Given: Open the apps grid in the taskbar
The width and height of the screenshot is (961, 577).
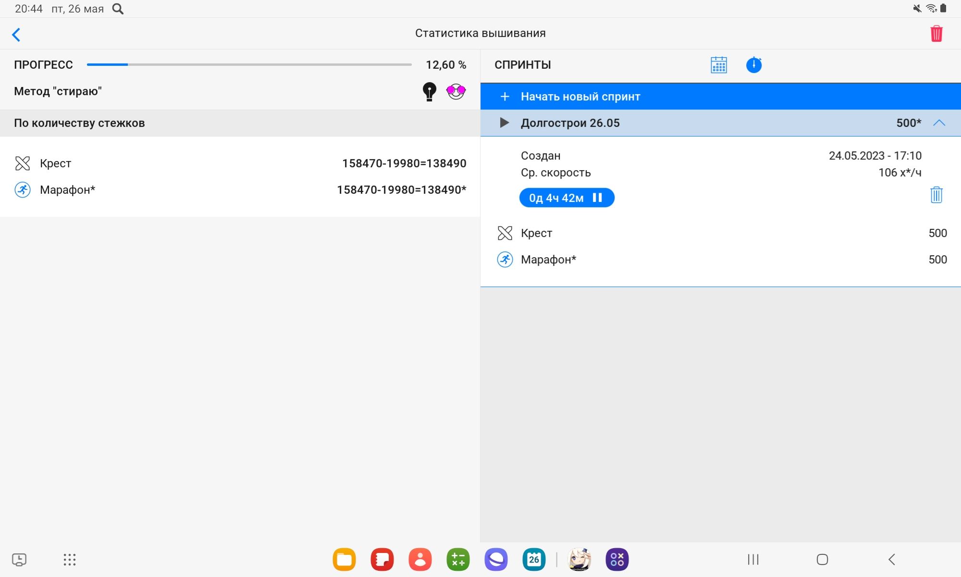Looking at the screenshot, I should 70,560.
